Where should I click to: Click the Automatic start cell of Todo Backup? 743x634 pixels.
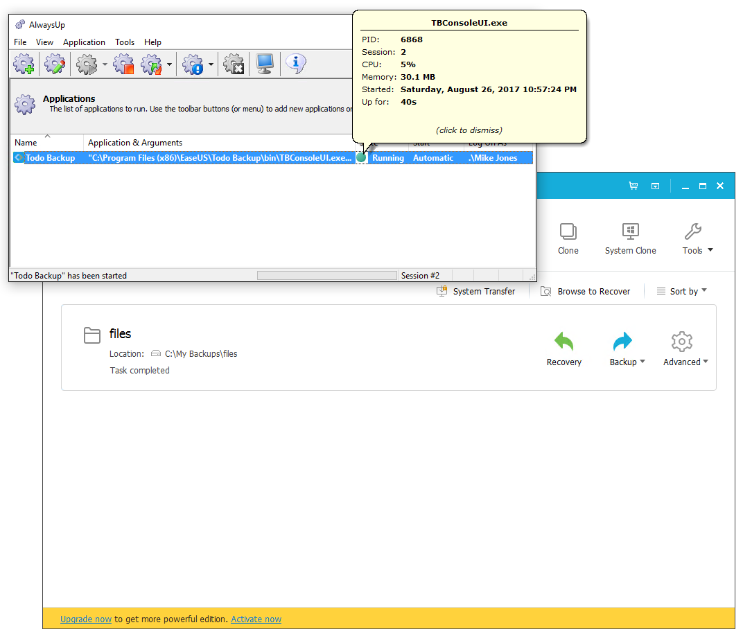pyautogui.click(x=433, y=158)
